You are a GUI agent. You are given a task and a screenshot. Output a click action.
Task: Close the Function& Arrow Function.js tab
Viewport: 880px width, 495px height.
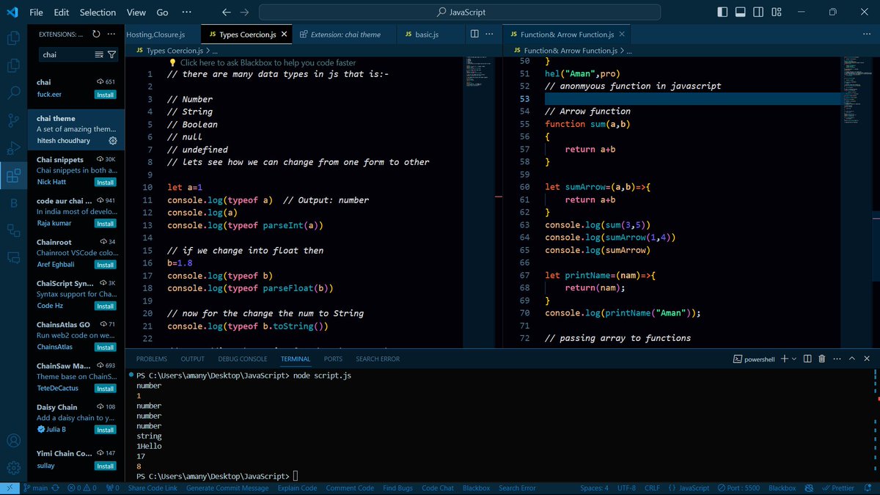[x=622, y=34]
